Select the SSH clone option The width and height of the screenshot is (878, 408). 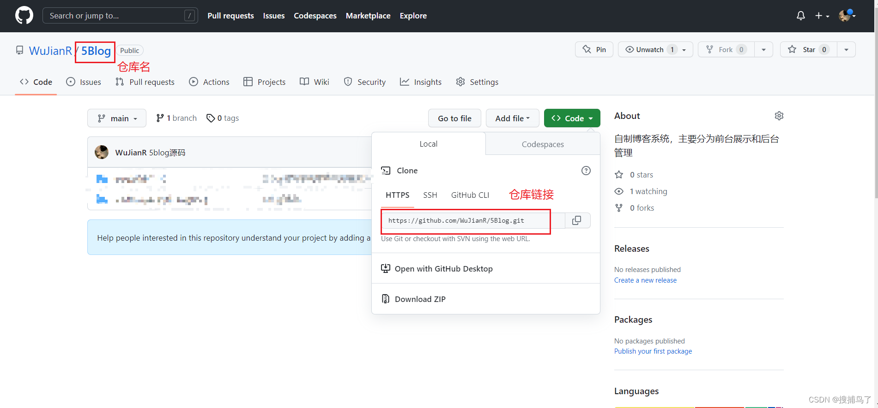tap(430, 195)
